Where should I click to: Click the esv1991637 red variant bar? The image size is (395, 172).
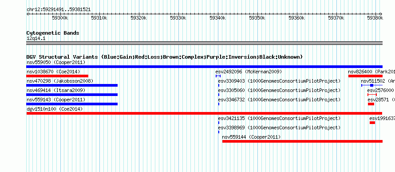(372, 123)
